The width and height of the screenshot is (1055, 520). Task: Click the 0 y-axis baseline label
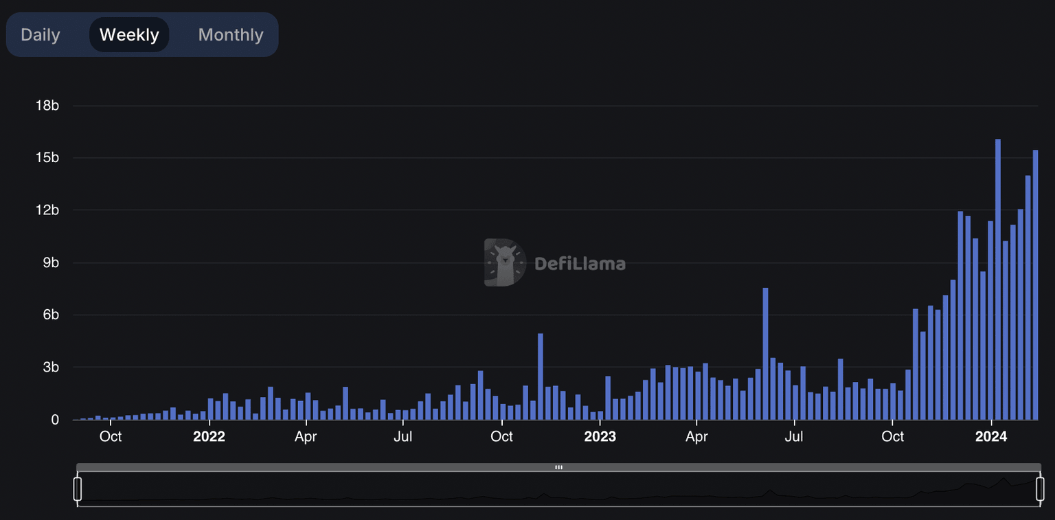click(55, 420)
